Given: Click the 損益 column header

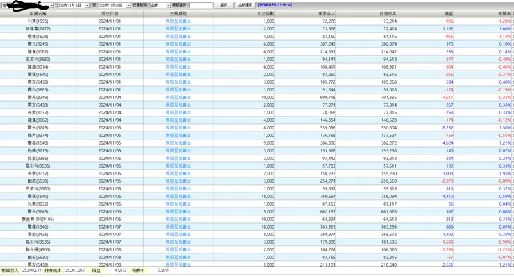Looking at the screenshot, I should pos(426,14).
